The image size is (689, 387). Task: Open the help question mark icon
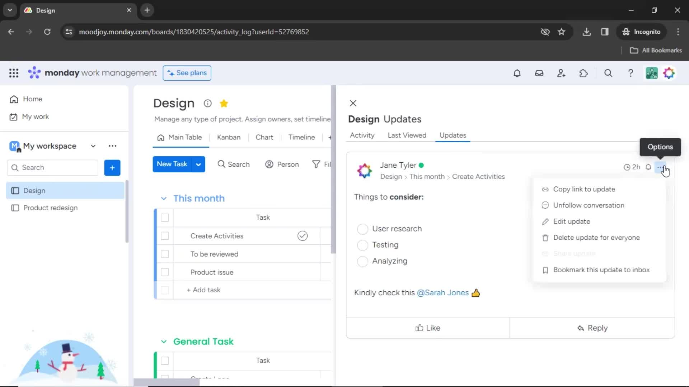click(x=631, y=73)
